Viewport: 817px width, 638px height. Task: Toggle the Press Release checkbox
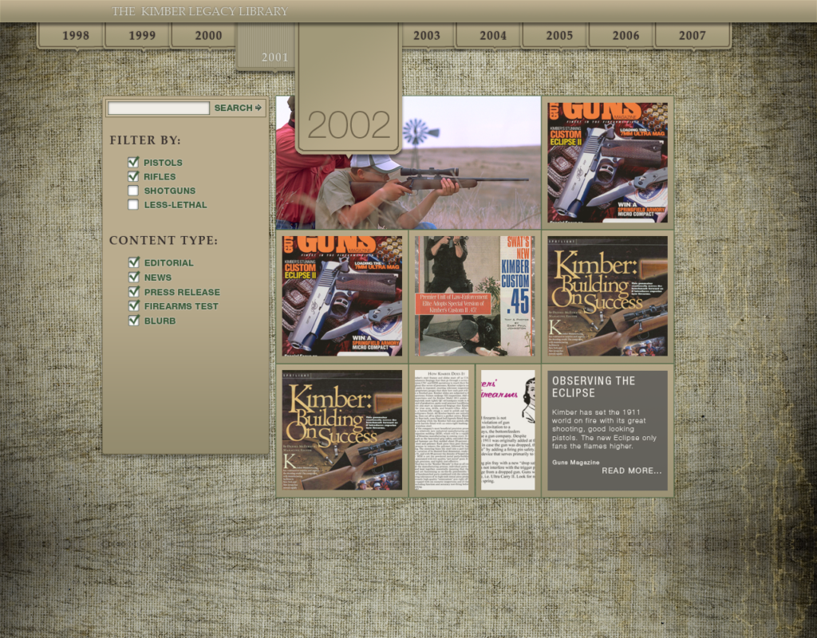tap(134, 291)
